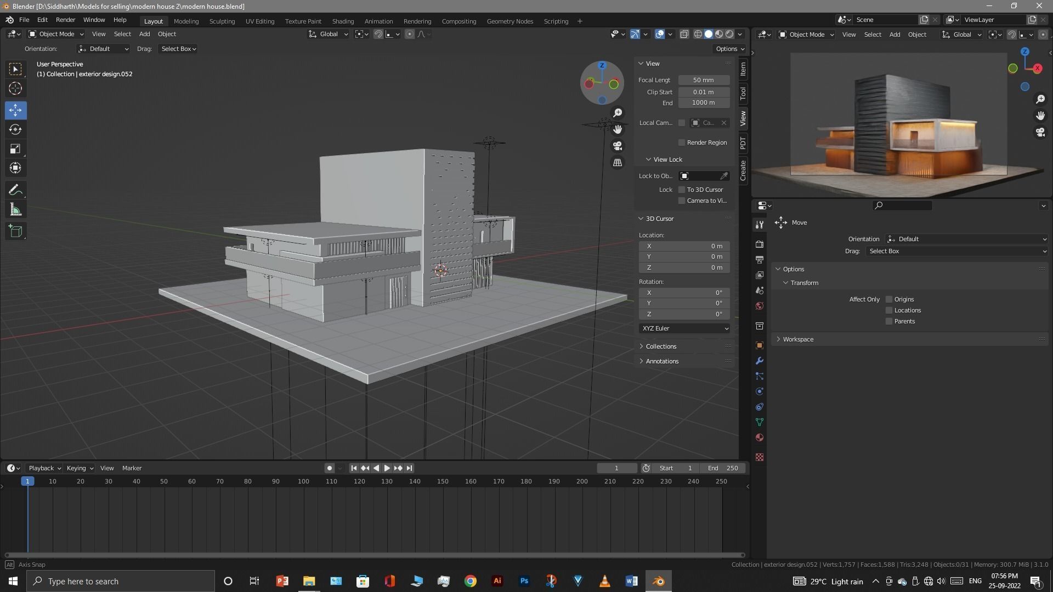Open the Object Data properties tab icon
This screenshot has height=592, width=1053.
[760, 422]
